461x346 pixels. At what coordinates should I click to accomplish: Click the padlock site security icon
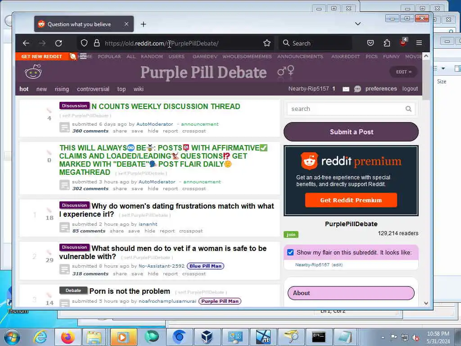click(x=97, y=43)
